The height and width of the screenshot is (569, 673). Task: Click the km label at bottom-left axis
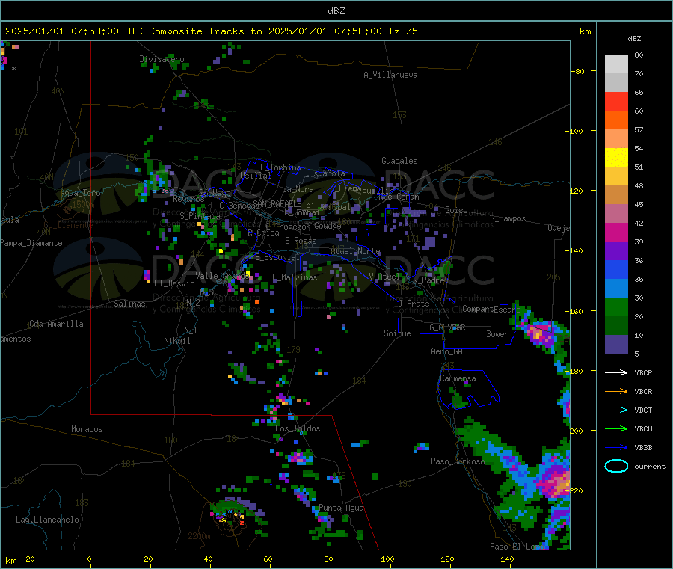[x=10, y=561]
